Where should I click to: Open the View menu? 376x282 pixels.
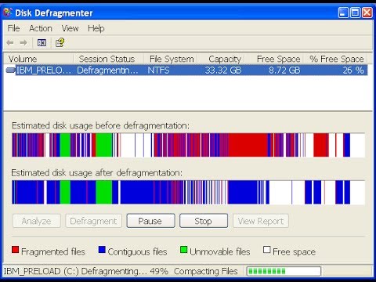[70, 28]
